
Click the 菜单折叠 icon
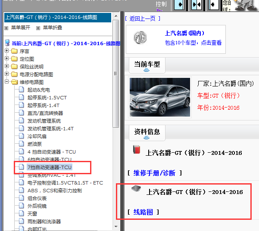coord(38,28)
